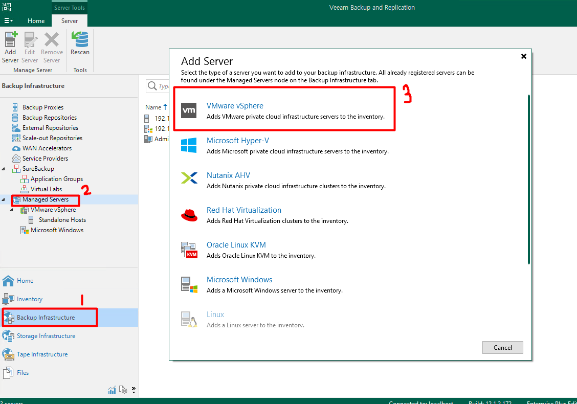Image resolution: width=577 pixels, height=404 pixels.
Task: Sort the list by Name column
Action: coord(153,107)
